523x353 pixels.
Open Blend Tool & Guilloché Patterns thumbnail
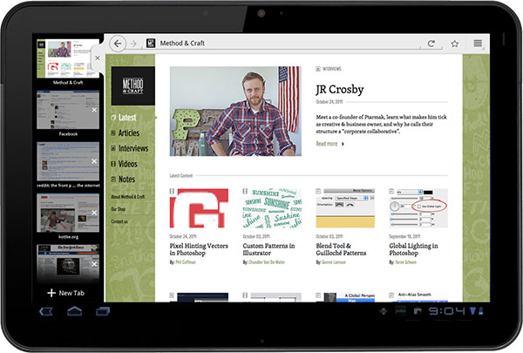coord(345,208)
